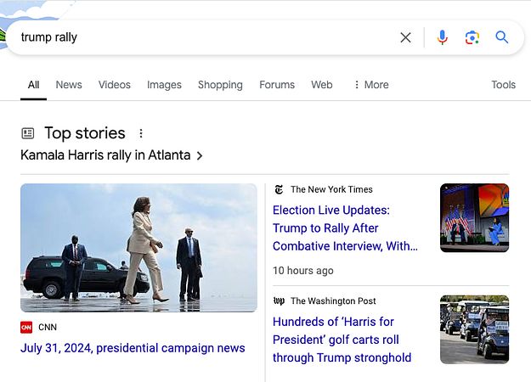Viewport: 531px width, 382px height.
Task: Switch to the Images tab
Action: pyautogui.click(x=164, y=85)
